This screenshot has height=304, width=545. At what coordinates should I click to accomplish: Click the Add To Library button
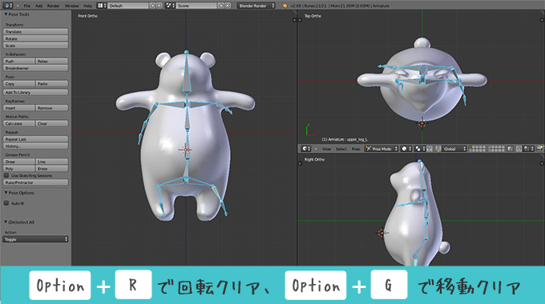point(35,92)
